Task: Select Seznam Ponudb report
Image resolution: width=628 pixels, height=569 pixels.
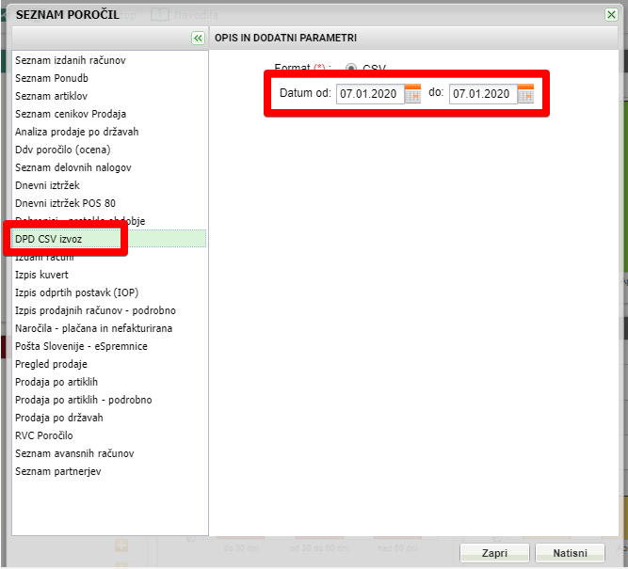Action: click(109, 78)
